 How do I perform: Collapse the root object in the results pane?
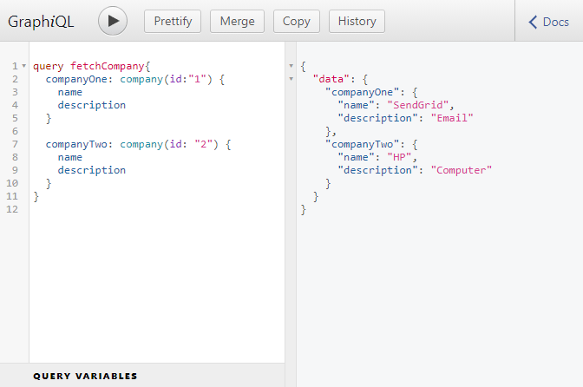pyautogui.click(x=291, y=66)
